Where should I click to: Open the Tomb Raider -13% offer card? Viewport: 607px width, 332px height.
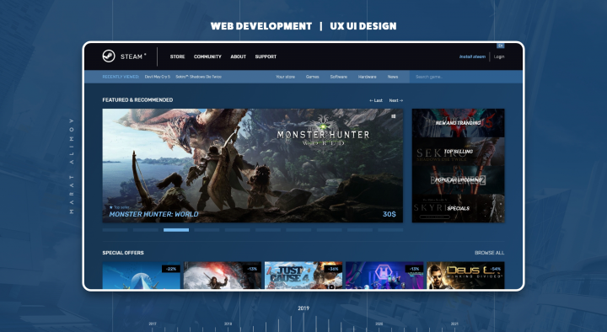click(223, 275)
